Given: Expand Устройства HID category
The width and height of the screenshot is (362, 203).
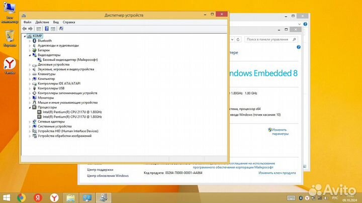Looking at the screenshot, I should (30, 131).
